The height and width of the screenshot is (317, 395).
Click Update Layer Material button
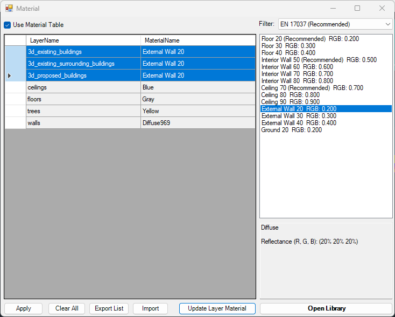217,308
